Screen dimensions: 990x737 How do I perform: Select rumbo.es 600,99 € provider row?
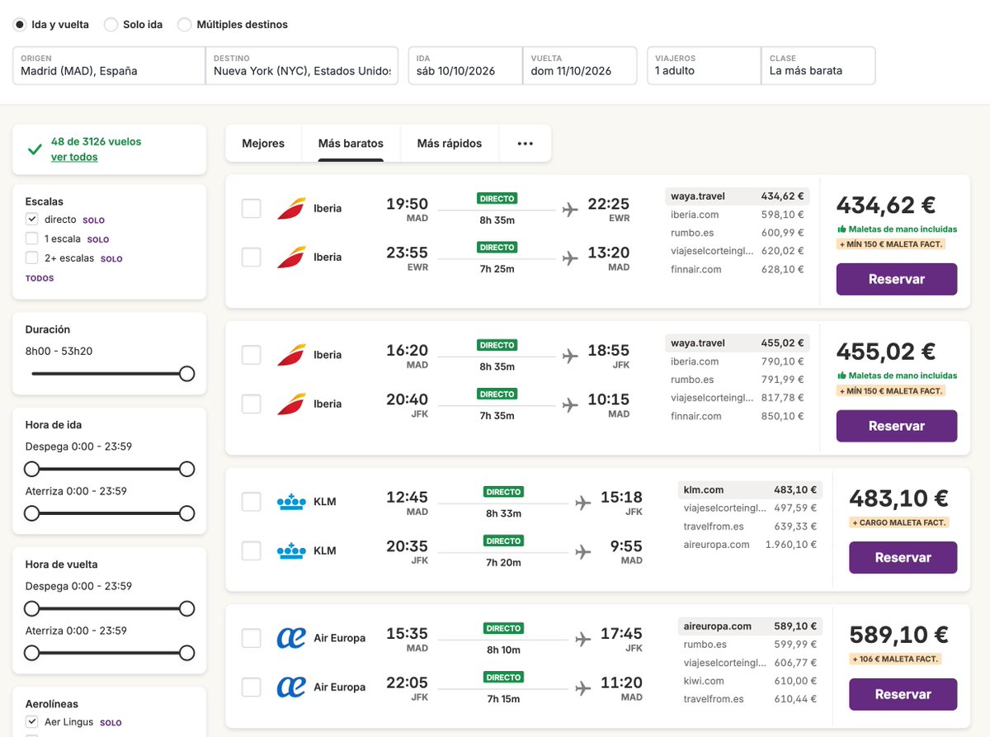pyautogui.click(x=737, y=233)
